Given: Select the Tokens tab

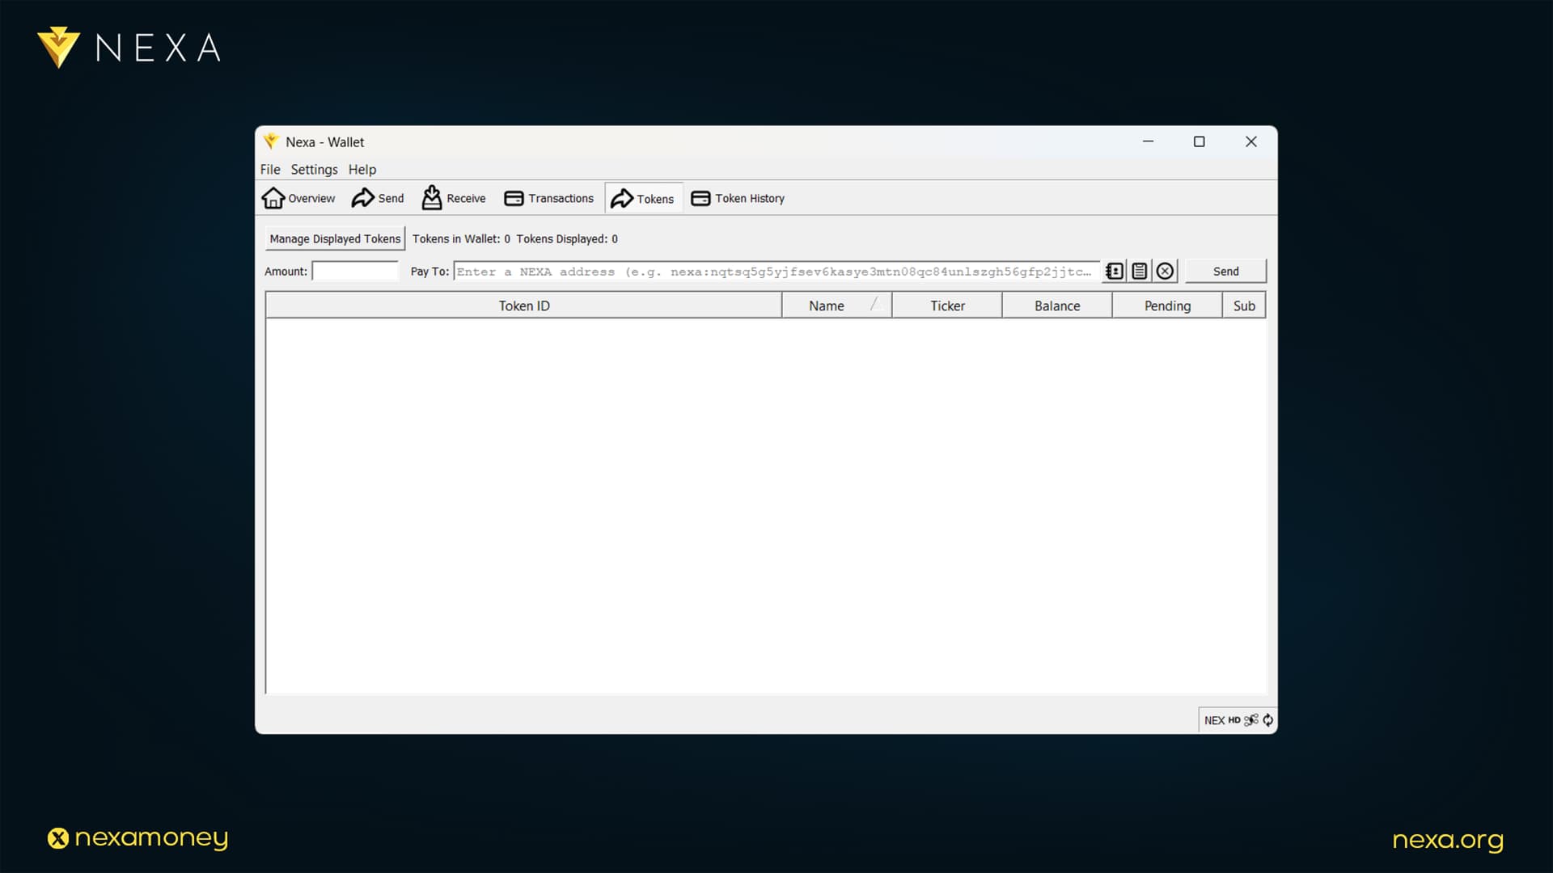Looking at the screenshot, I should pyautogui.click(x=643, y=199).
